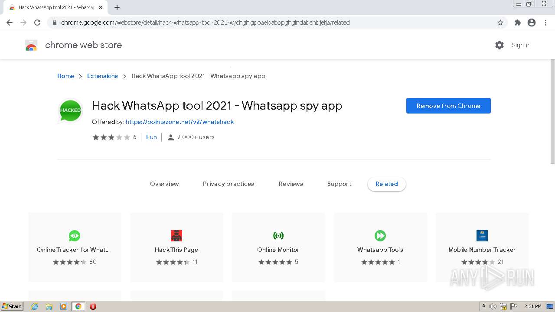Click Remove from Chrome button
555x312 pixels.
click(448, 106)
